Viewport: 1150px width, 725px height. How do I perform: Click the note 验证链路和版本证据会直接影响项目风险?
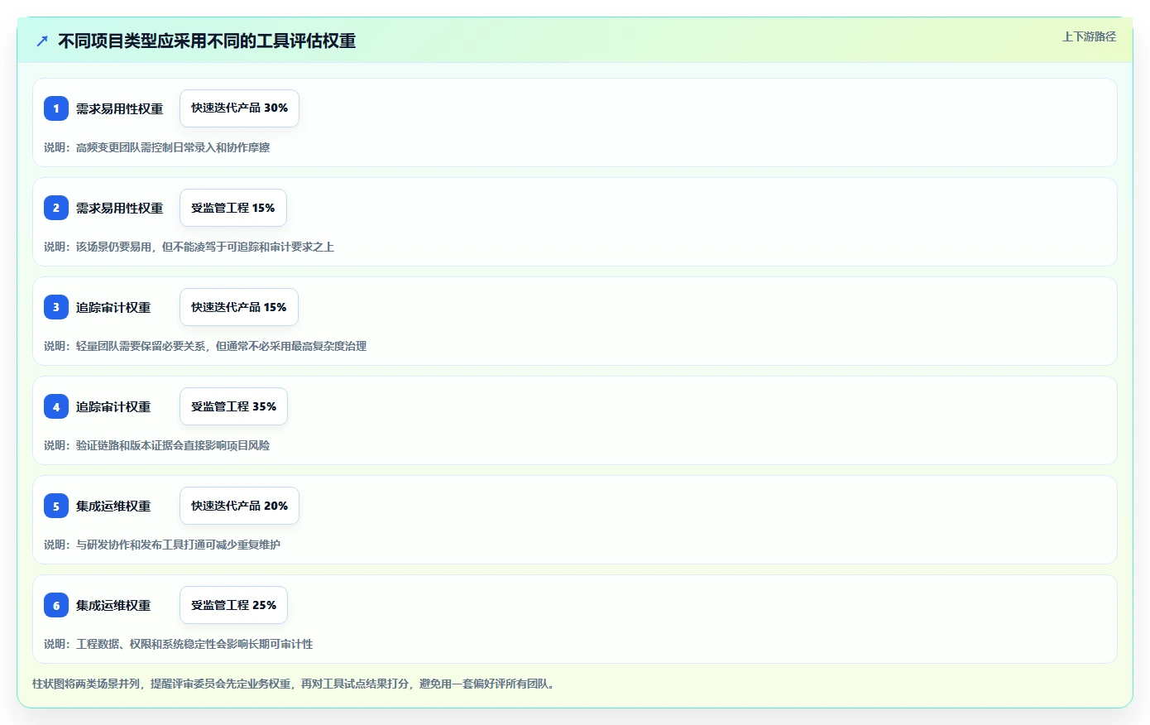pyautogui.click(x=157, y=445)
